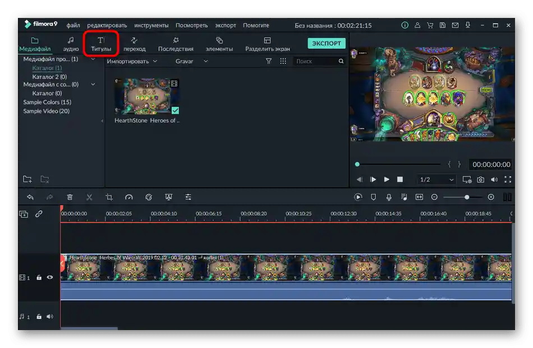Click the crop tool icon in timeline toolbar
533x348 pixels.
109,197
